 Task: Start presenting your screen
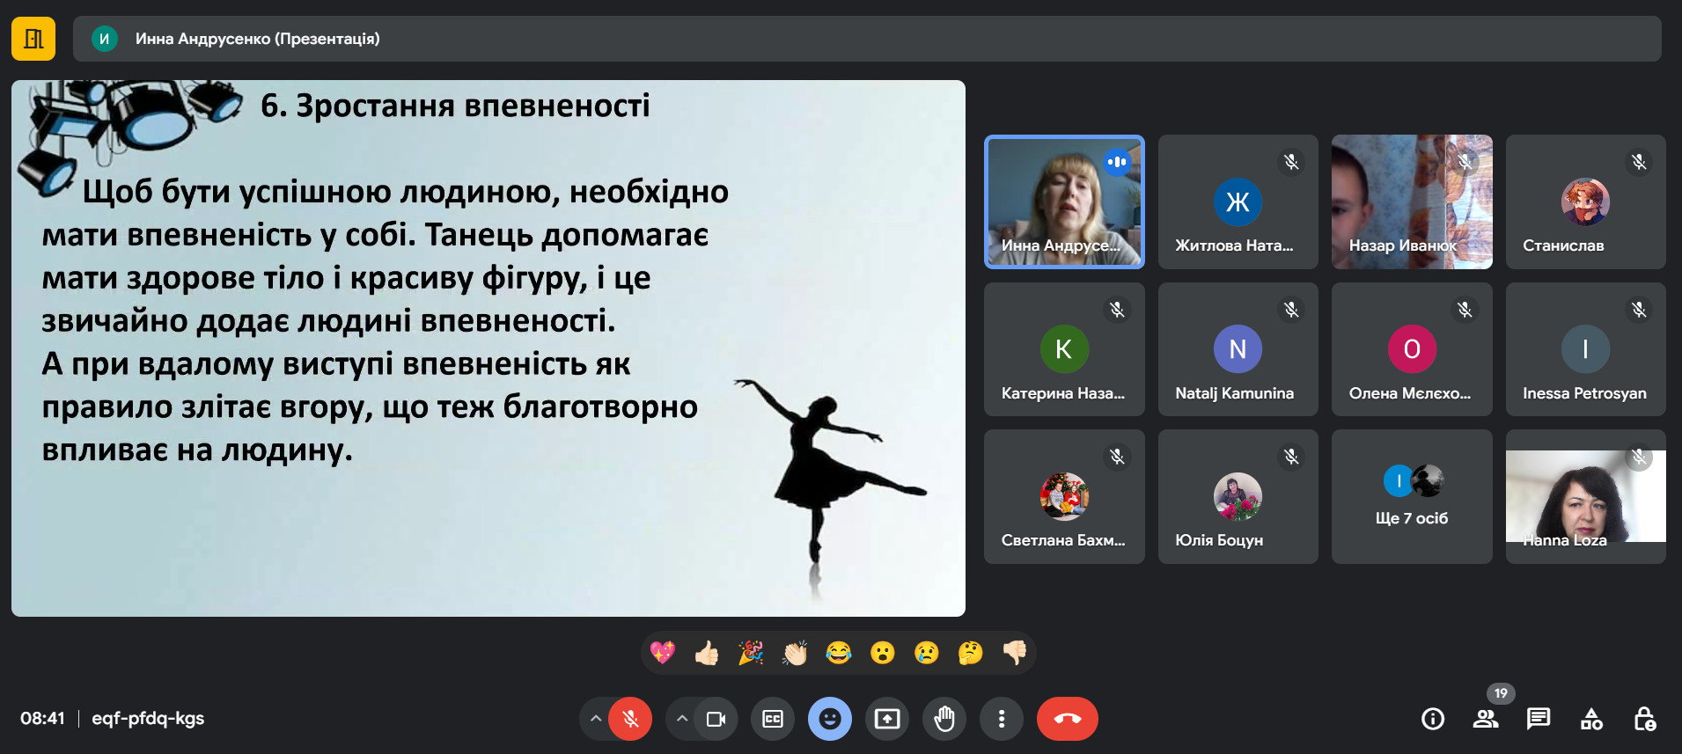tap(886, 719)
